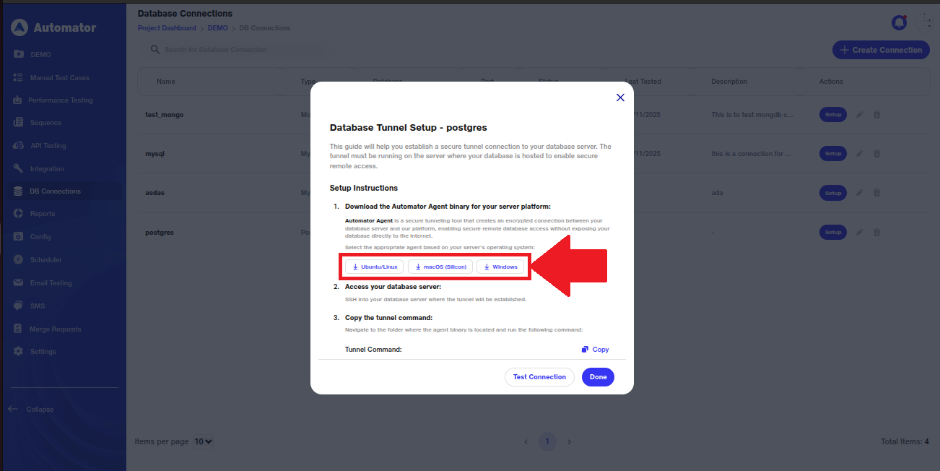Open the Scheduler sidebar item

[x=45, y=260]
